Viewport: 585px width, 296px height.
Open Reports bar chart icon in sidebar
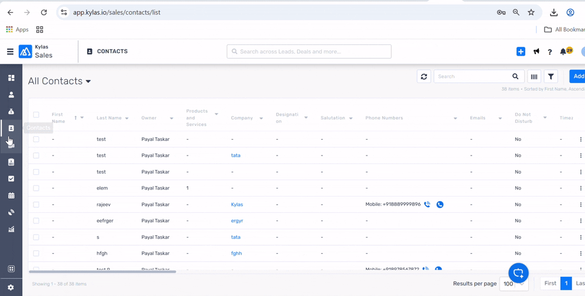coord(11,229)
